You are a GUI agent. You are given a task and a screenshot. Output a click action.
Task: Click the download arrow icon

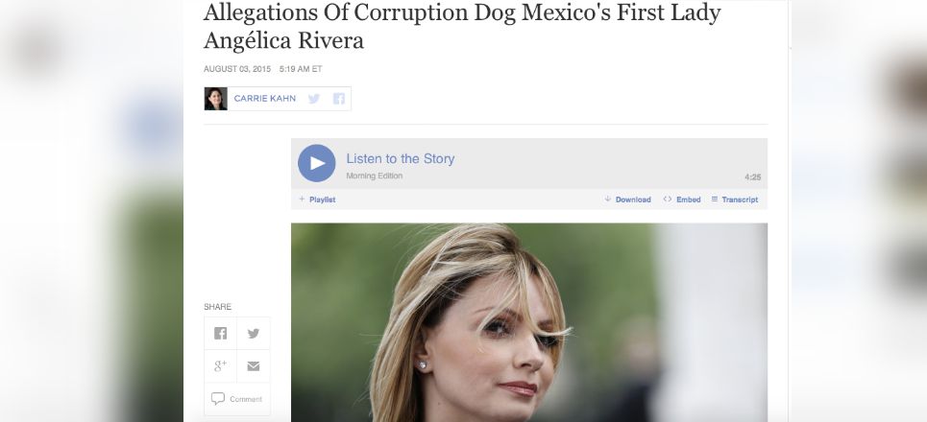click(x=607, y=199)
